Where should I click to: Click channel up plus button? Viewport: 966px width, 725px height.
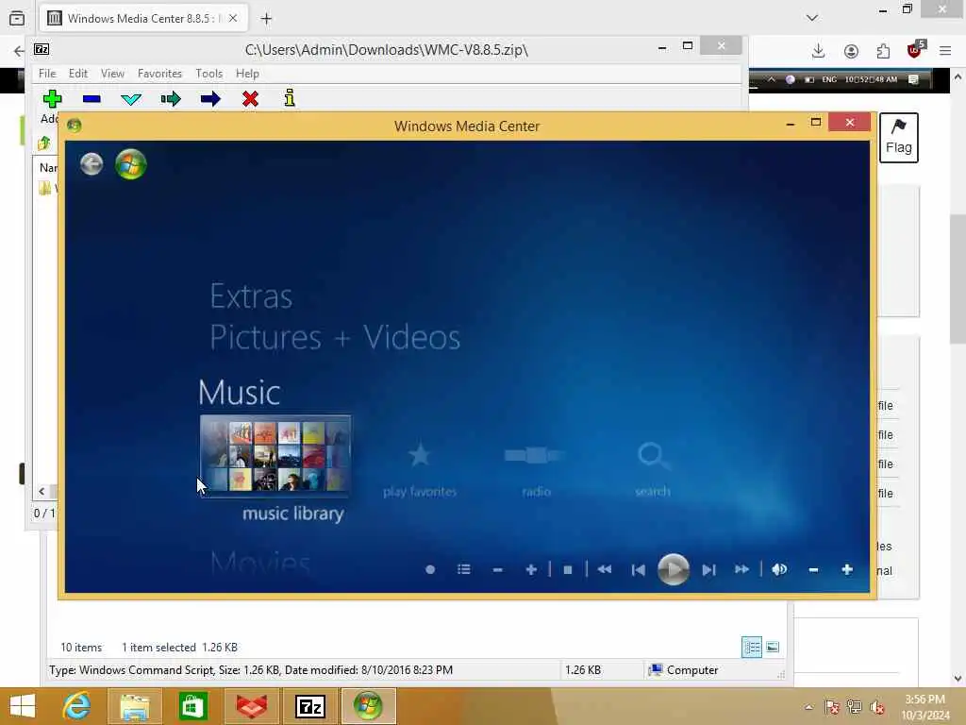[x=531, y=569]
